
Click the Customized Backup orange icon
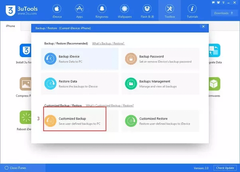(x=50, y=121)
